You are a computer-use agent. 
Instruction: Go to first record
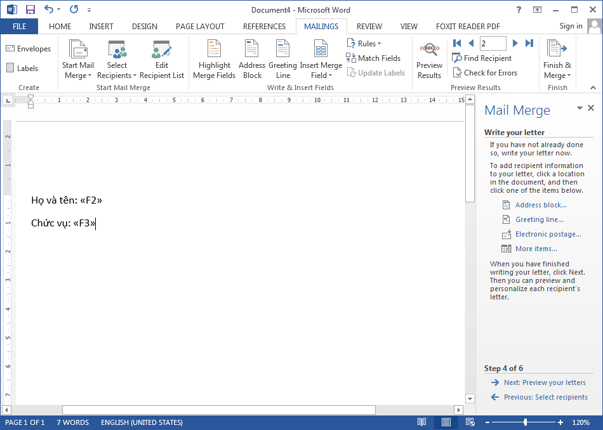[457, 43]
